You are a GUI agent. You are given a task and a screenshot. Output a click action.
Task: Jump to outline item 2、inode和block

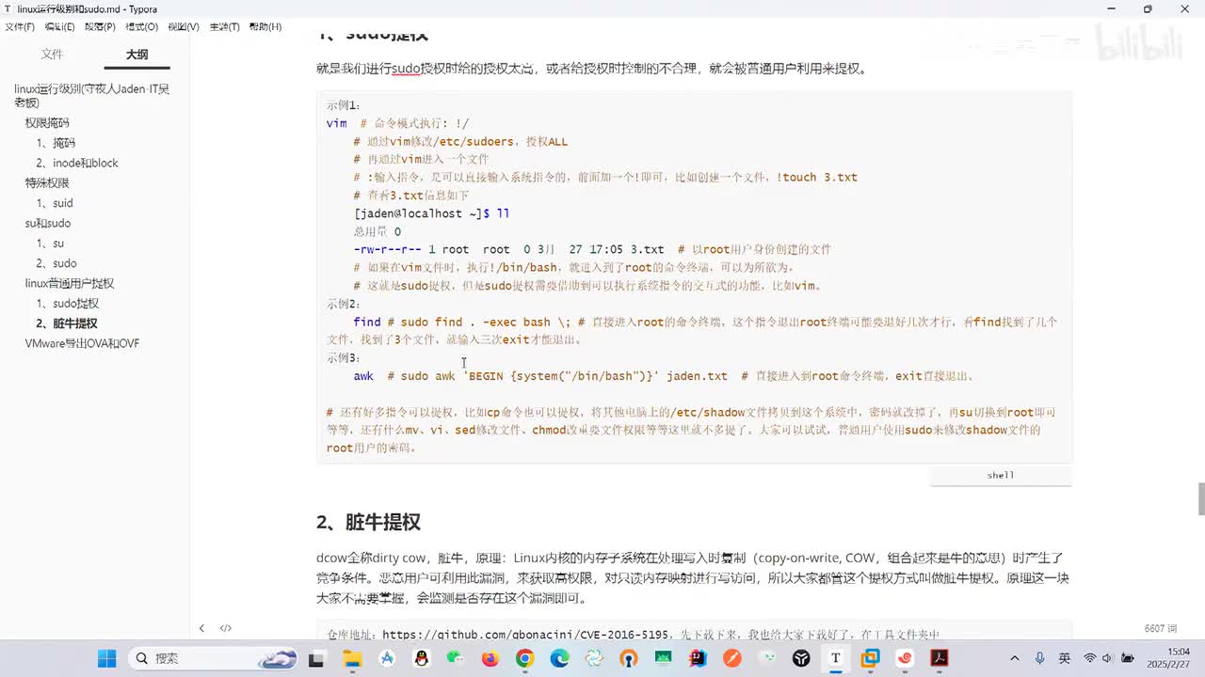(77, 163)
